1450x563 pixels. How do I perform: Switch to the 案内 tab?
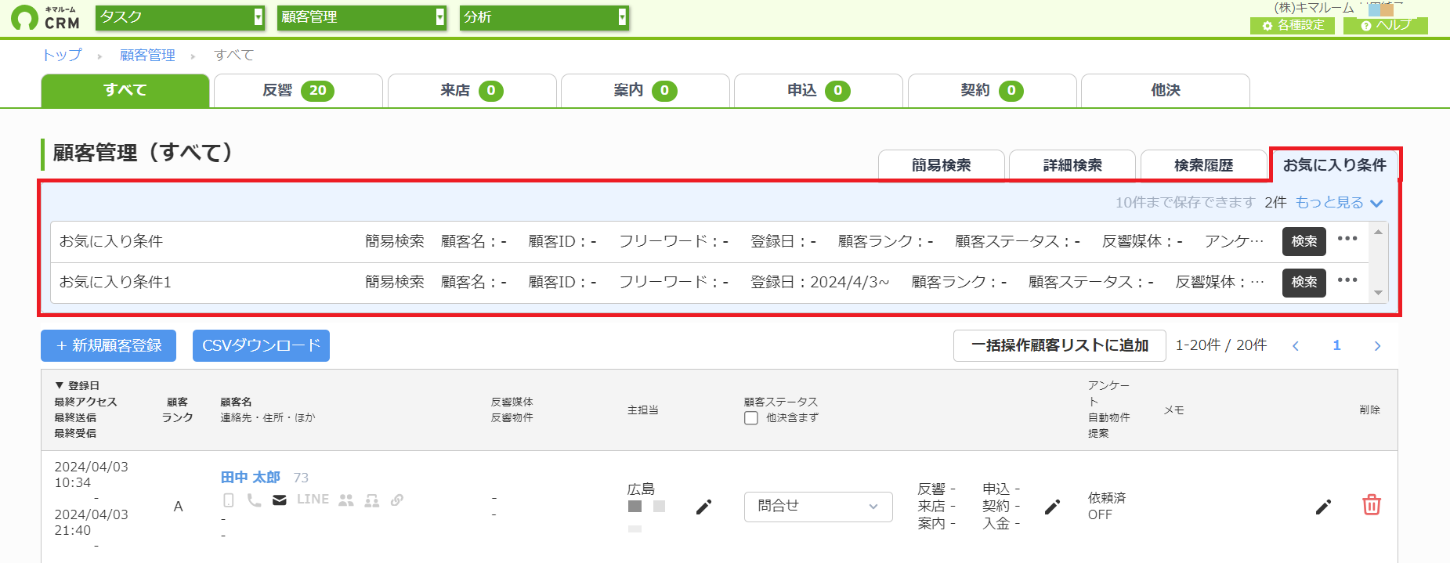645,90
